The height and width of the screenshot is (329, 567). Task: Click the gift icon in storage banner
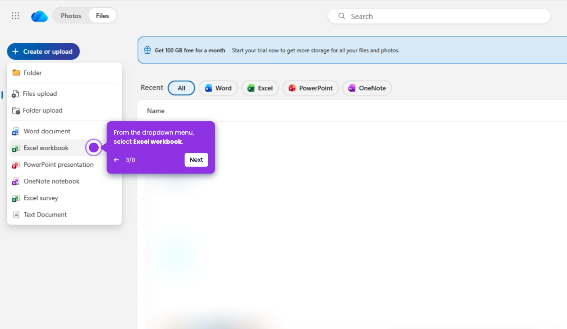point(147,50)
